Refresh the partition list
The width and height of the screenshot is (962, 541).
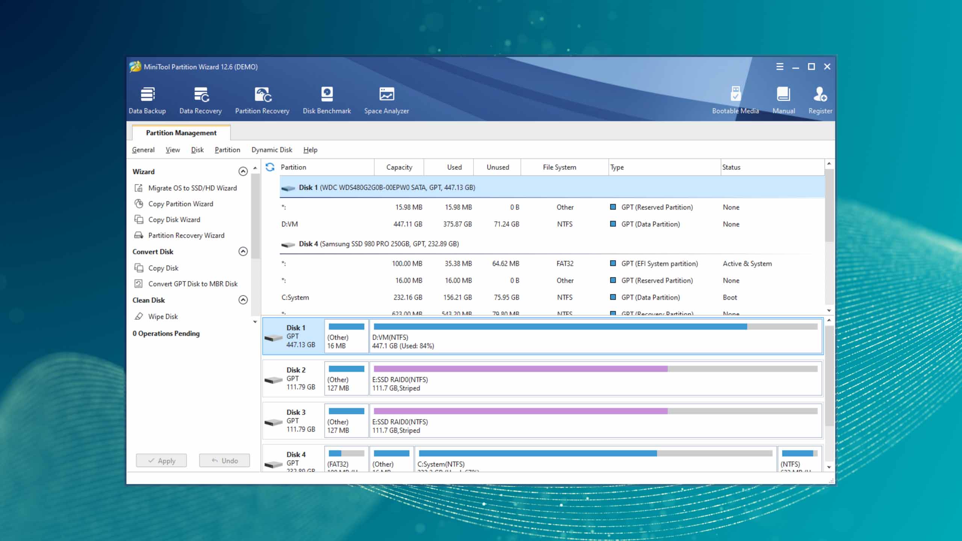[270, 167]
